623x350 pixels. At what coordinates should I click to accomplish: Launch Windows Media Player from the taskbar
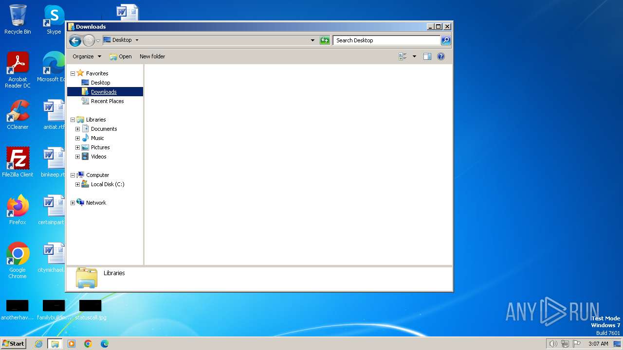(72, 344)
